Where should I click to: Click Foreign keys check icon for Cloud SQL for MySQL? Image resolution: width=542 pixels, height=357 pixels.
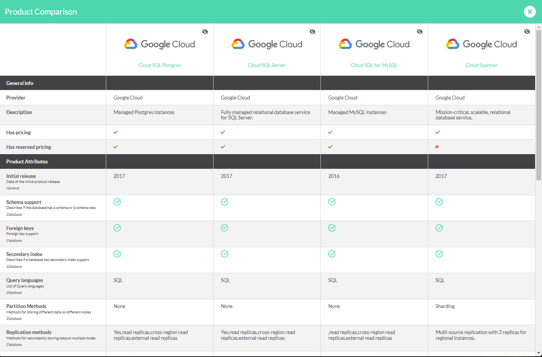tap(332, 228)
